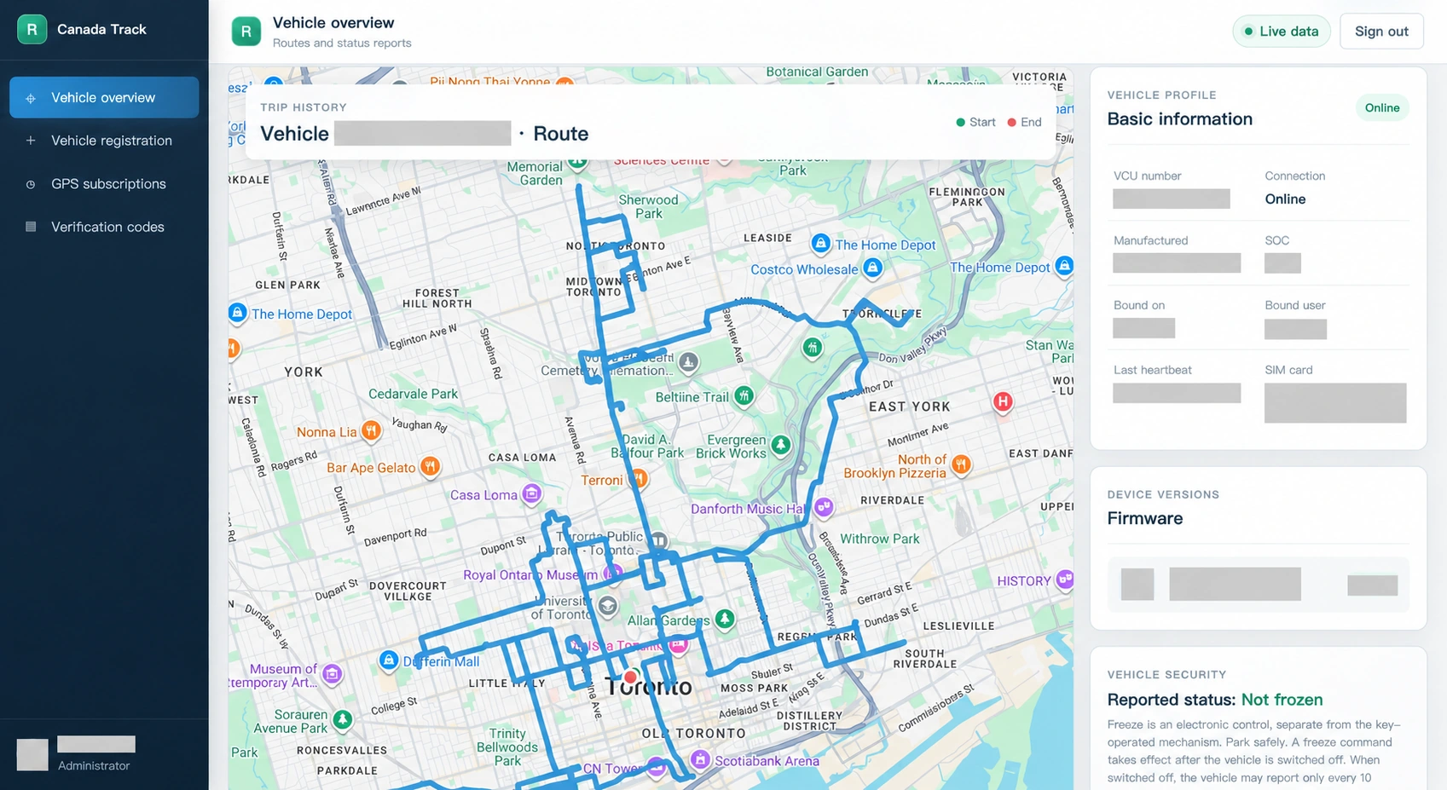Click the crosshair icon beside Vehicle overview
Screen dimensions: 1447x790
point(31,98)
